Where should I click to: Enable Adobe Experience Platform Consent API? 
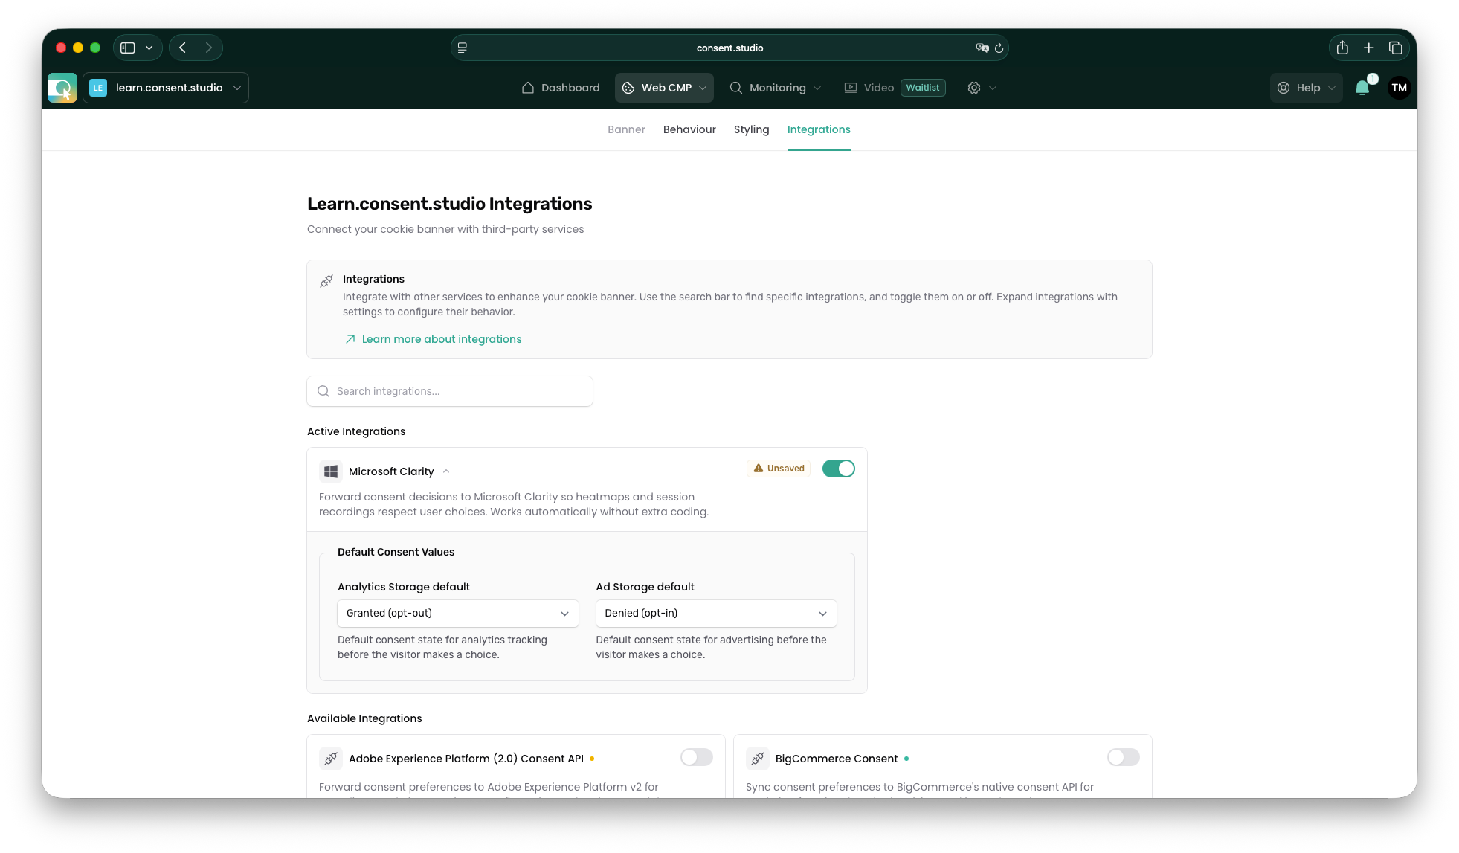coord(697,757)
